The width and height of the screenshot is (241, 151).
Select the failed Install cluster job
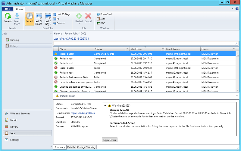click(144, 68)
